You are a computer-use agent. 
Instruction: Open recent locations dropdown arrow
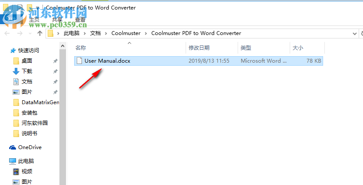click(x=30, y=34)
